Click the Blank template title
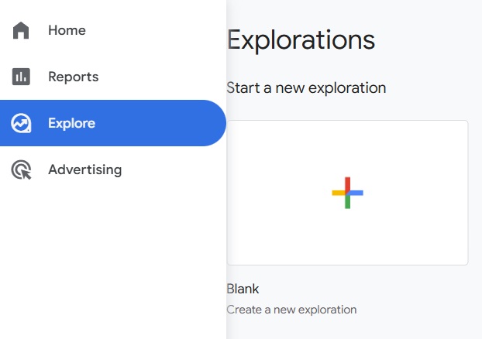Screen dimensions: 482x339 click(243, 289)
